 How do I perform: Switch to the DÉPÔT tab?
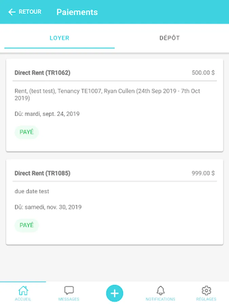pos(170,38)
